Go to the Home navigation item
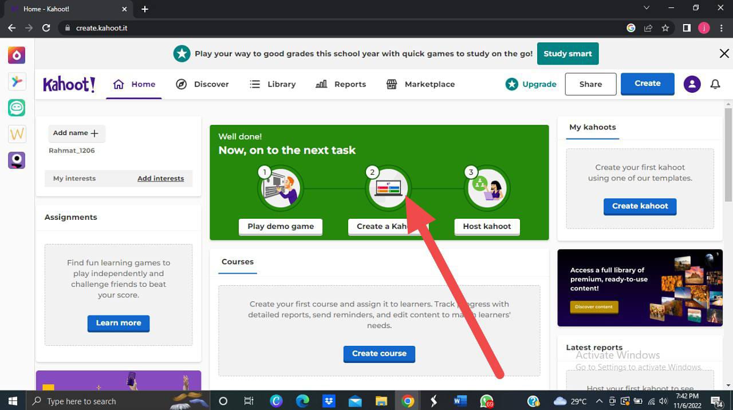Screen dimensions: 733x410 pos(134,84)
